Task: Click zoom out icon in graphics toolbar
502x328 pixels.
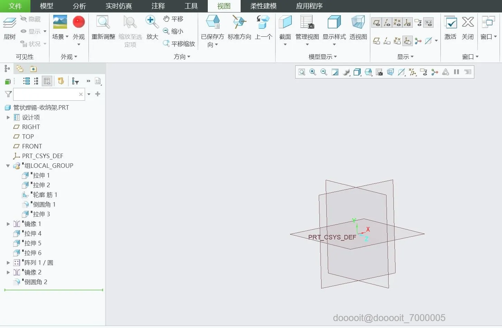Action: pyautogui.click(x=324, y=72)
